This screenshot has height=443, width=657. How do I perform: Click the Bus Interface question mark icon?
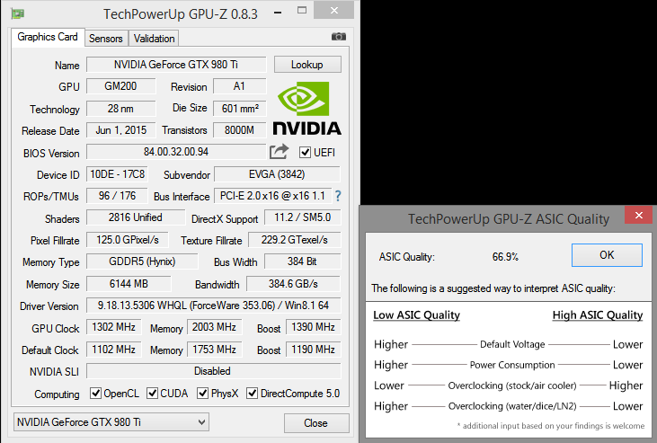338,196
